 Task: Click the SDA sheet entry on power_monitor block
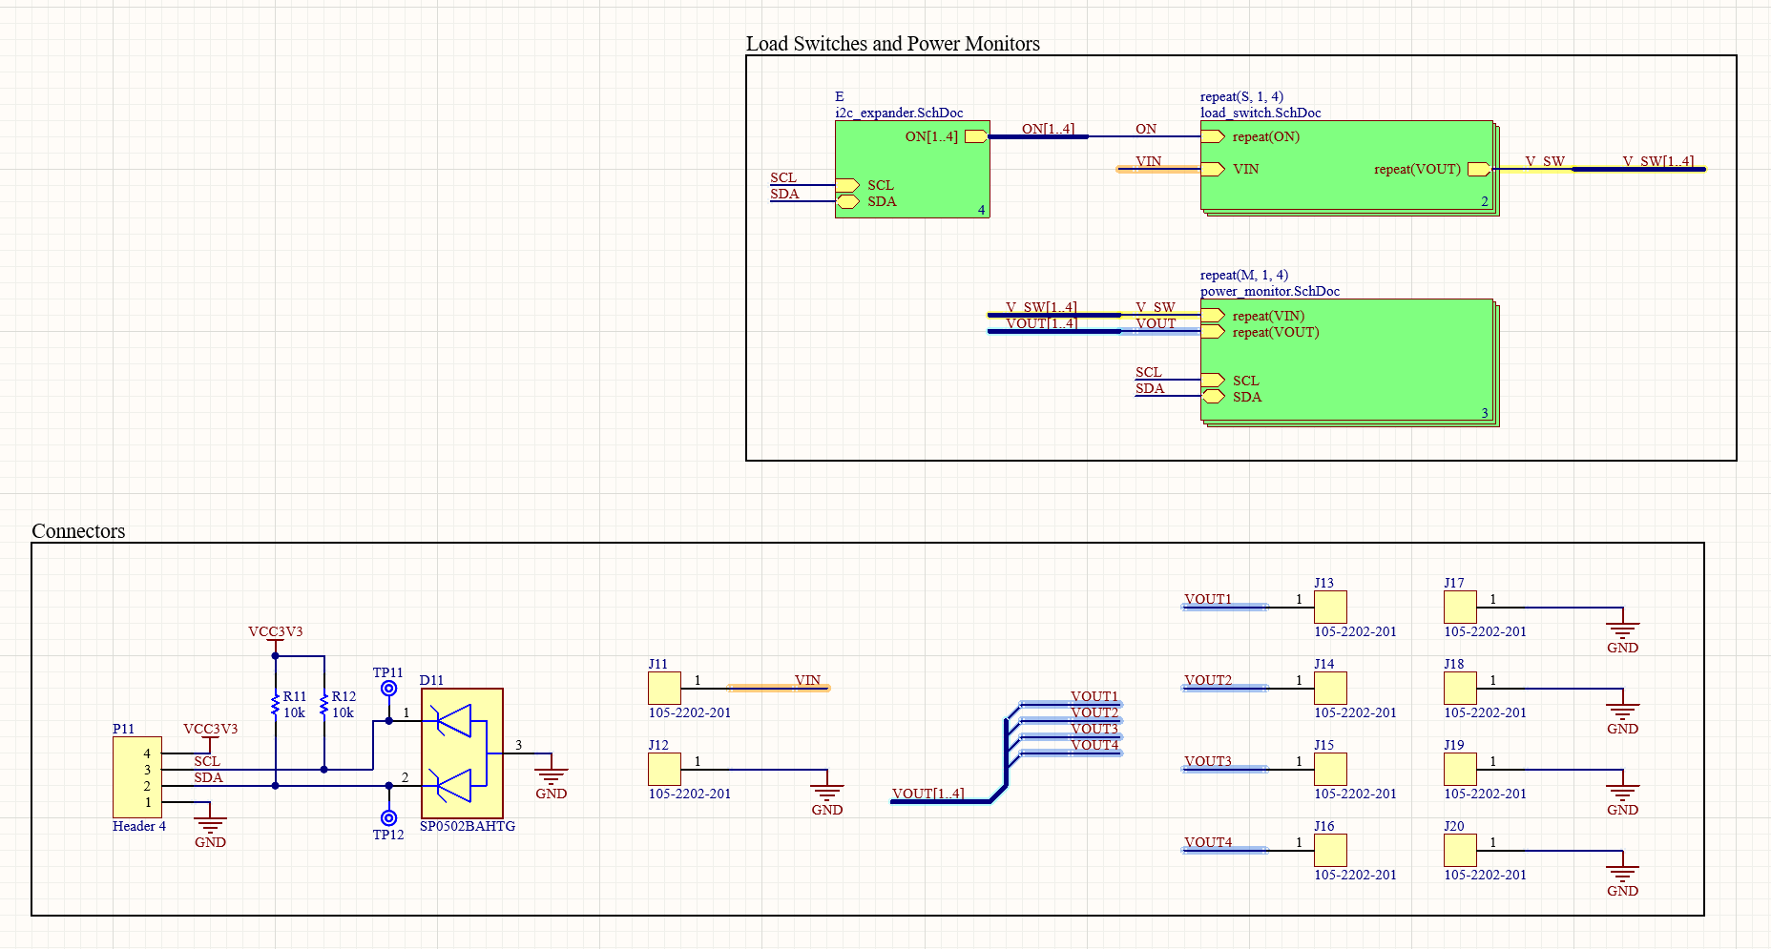1213,396
